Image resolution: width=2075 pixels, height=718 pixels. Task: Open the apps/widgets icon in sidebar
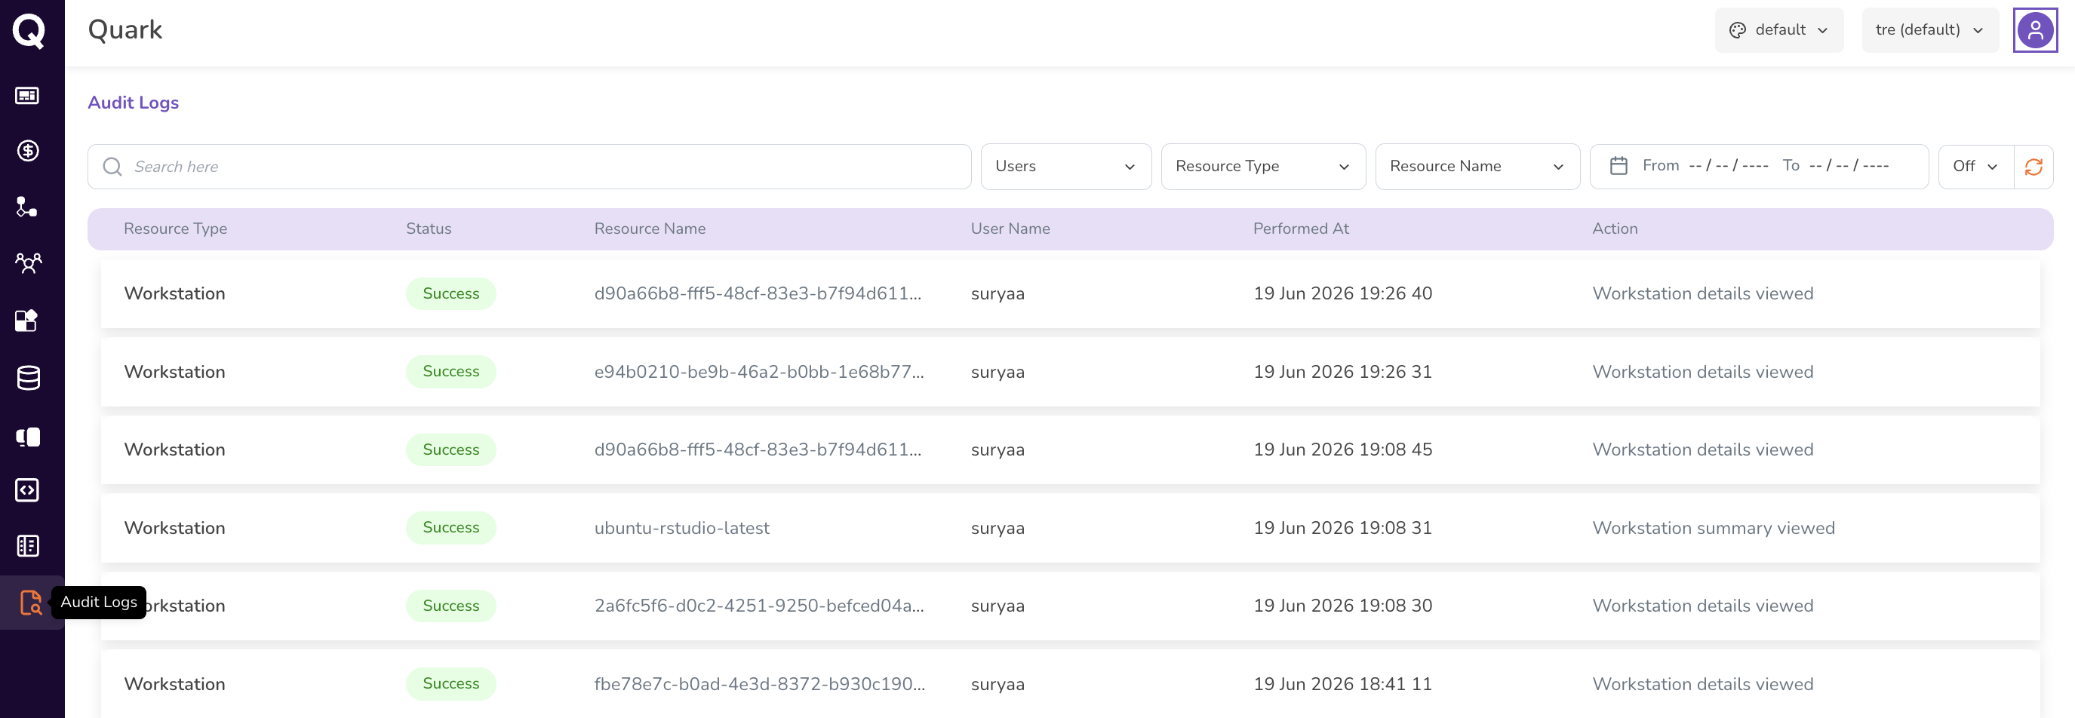[x=26, y=321]
